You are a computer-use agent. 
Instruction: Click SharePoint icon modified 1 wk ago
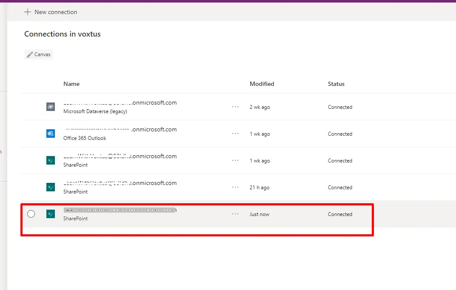pyautogui.click(x=51, y=160)
